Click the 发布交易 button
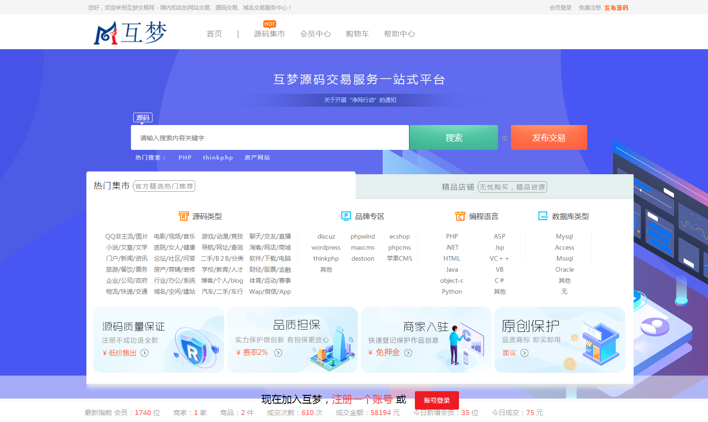The width and height of the screenshot is (708, 422). pos(549,137)
